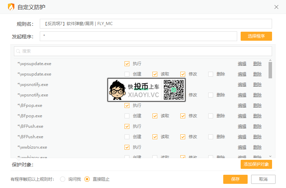Click the 搜索 search field
The height and width of the screenshot is (188, 286).
point(143,51)
